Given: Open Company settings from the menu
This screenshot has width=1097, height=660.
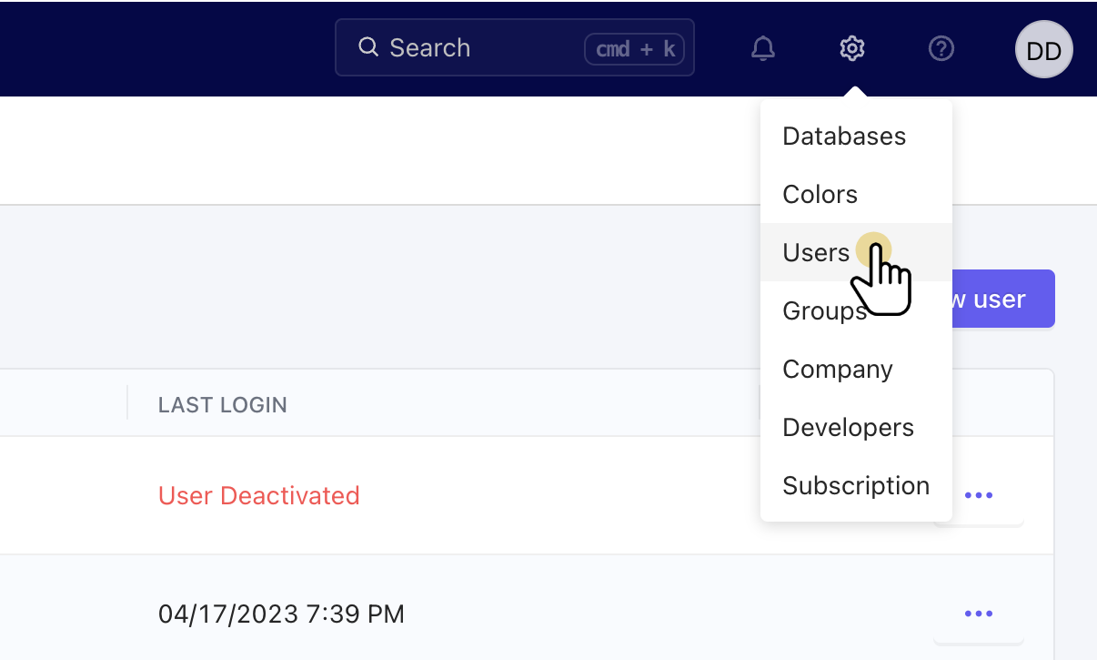Looking at the screenshot, I should [x=837, y=370].
